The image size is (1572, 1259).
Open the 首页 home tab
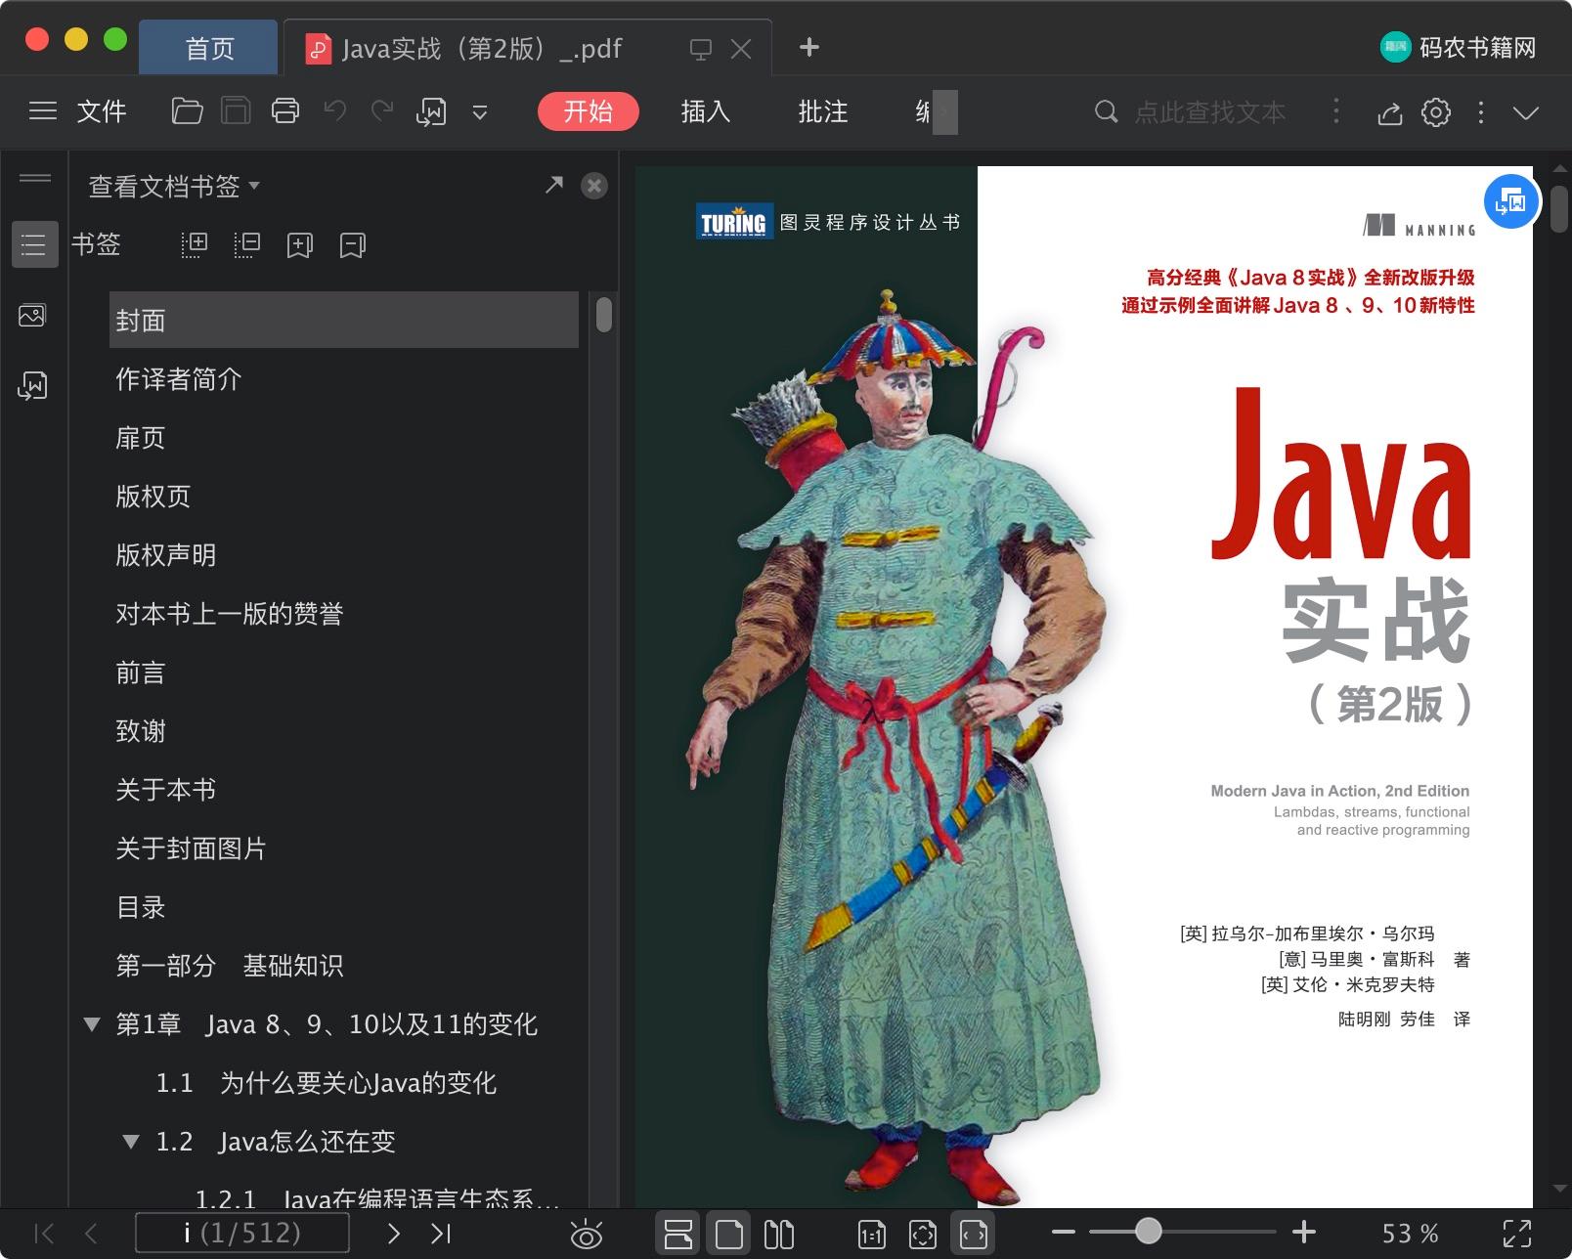coord(209,48)
